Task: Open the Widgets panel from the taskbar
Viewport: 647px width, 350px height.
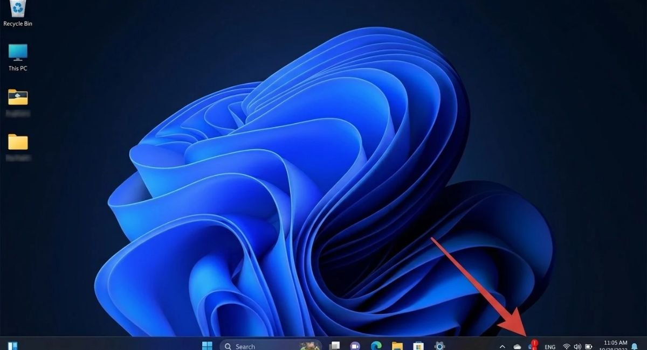Action: pyautogui.click(x=12, y=346)
